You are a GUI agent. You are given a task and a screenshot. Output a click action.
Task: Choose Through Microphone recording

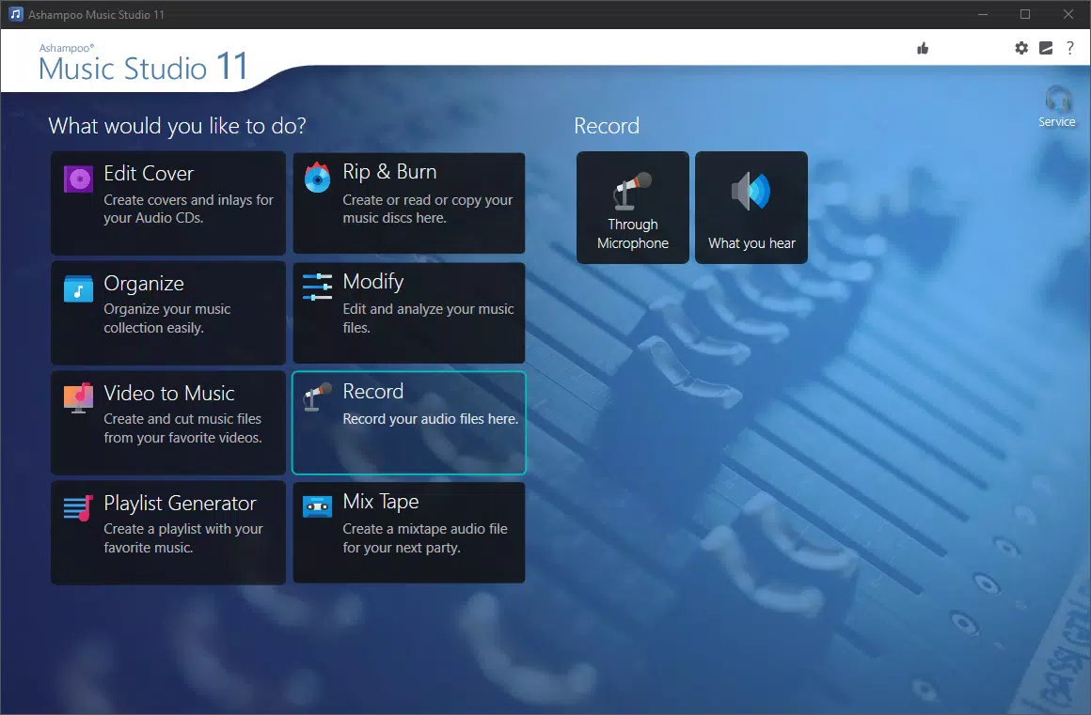[633, 208]
